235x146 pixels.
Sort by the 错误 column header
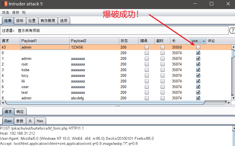pyautogui.click(x=146, y=41)
